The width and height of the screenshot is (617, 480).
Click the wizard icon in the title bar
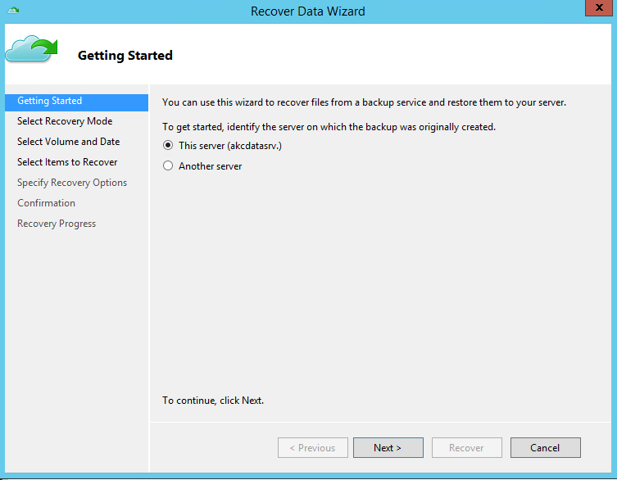pyautogui.click(x=13, y=11)
